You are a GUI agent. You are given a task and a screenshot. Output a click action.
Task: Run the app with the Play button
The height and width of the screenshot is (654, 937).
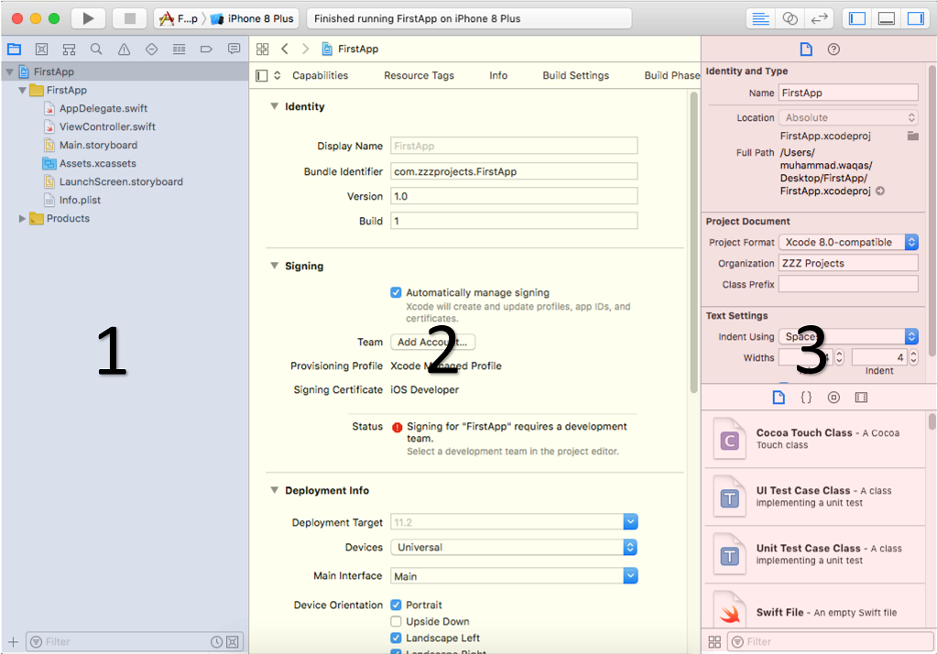(x=89, y=18)
